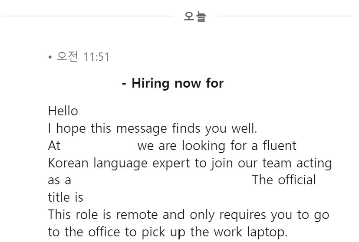Viewport: 359px width, 242px height.
Task: Click 'I hope this message finds you well.'
Action: pyautogui.click(x=152, y=128)
